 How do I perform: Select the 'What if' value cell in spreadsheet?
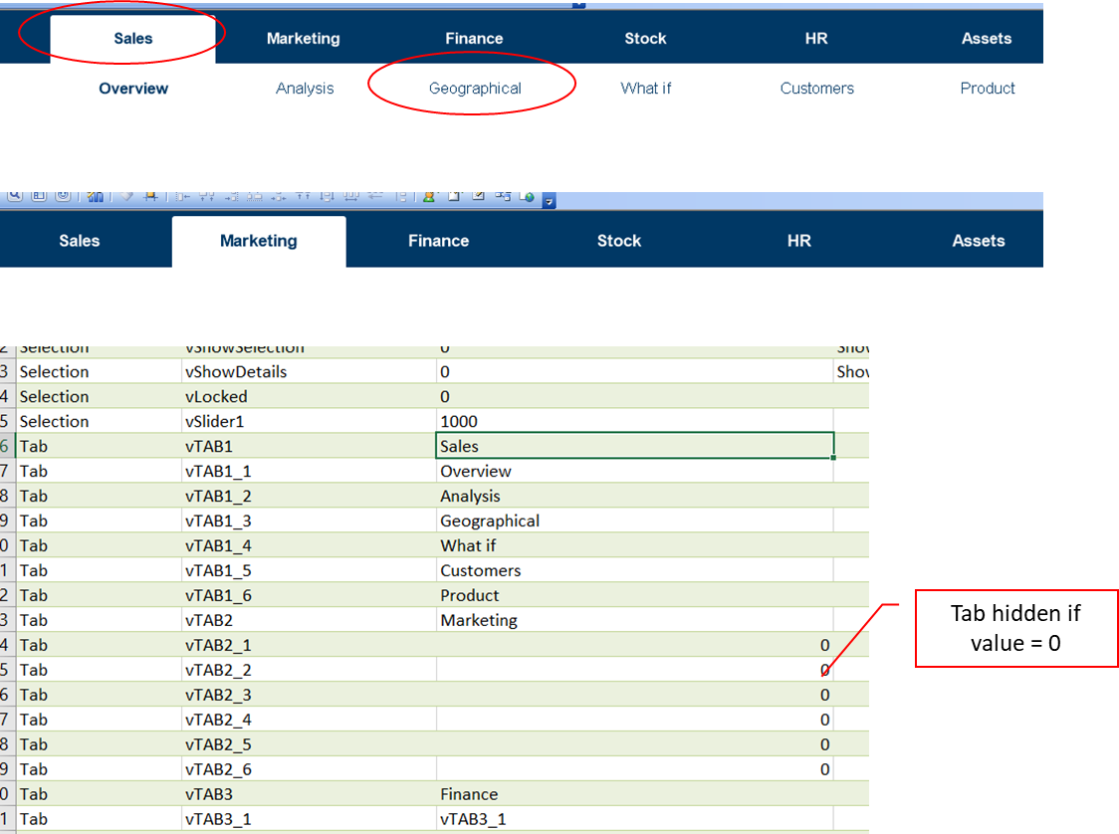[x=634, y=545]
